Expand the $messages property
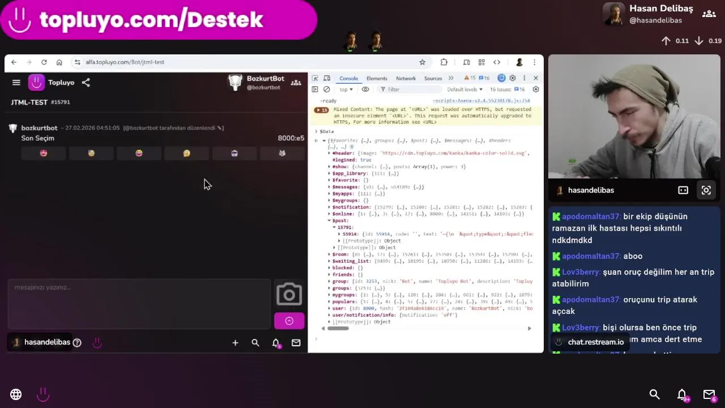 (x=330, y=187)
